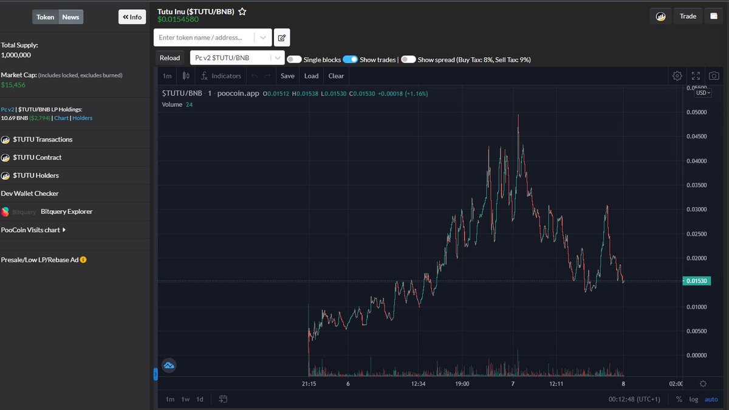Screen dimensions: 729x410
Task: Open the go-to-date calendar icon
Action: (223, 399)
